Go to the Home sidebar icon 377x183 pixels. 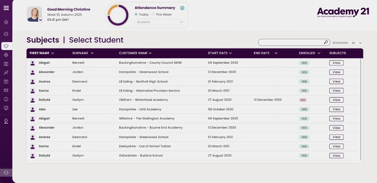click(x=6, y=22)
